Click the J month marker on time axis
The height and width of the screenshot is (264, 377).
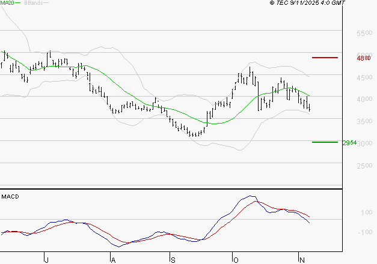point(47,260)
